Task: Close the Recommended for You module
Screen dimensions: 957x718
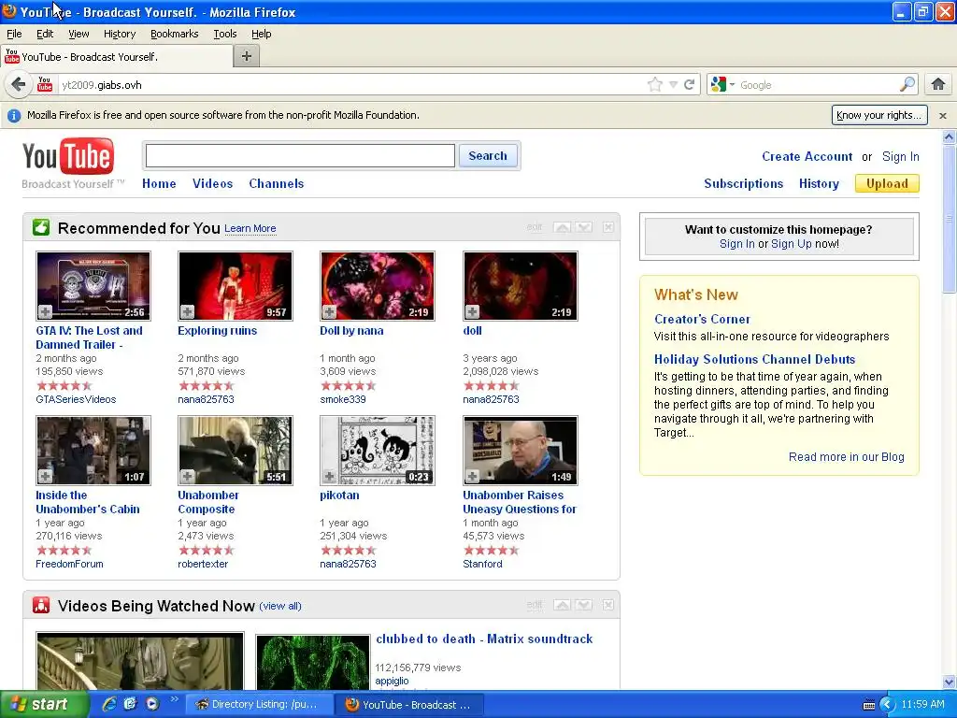Action: click(608, 227)
